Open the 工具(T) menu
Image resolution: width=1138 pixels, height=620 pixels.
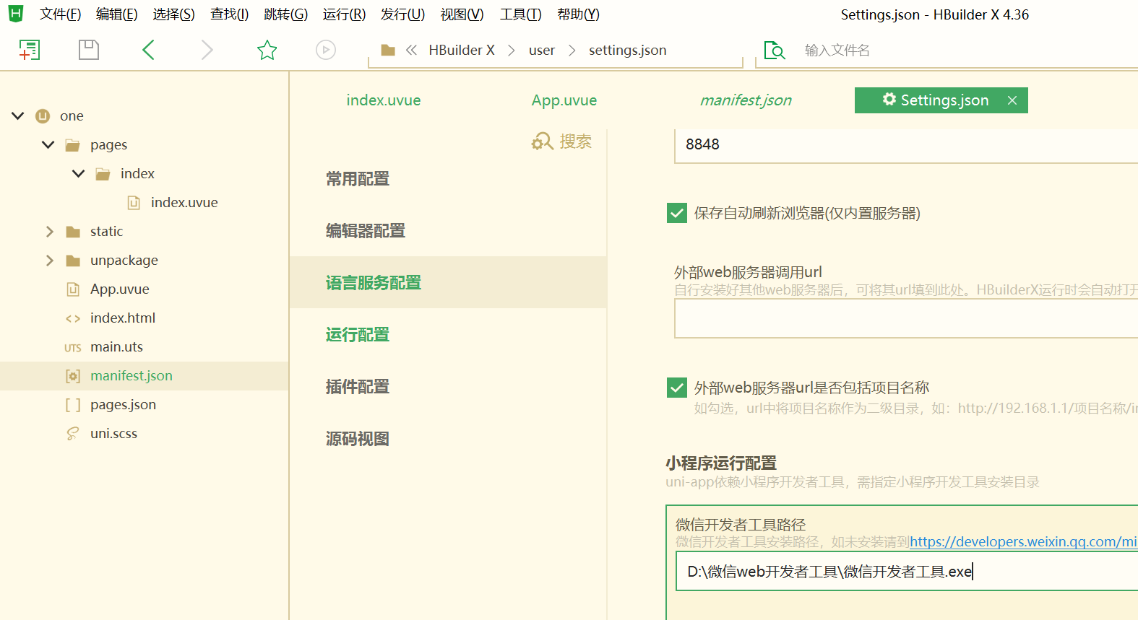[520, 14]
